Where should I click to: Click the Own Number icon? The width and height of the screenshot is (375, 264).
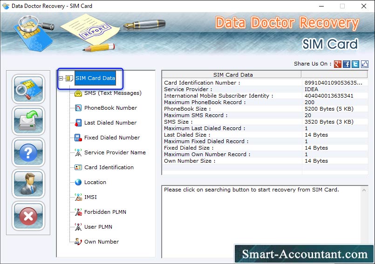78,242
